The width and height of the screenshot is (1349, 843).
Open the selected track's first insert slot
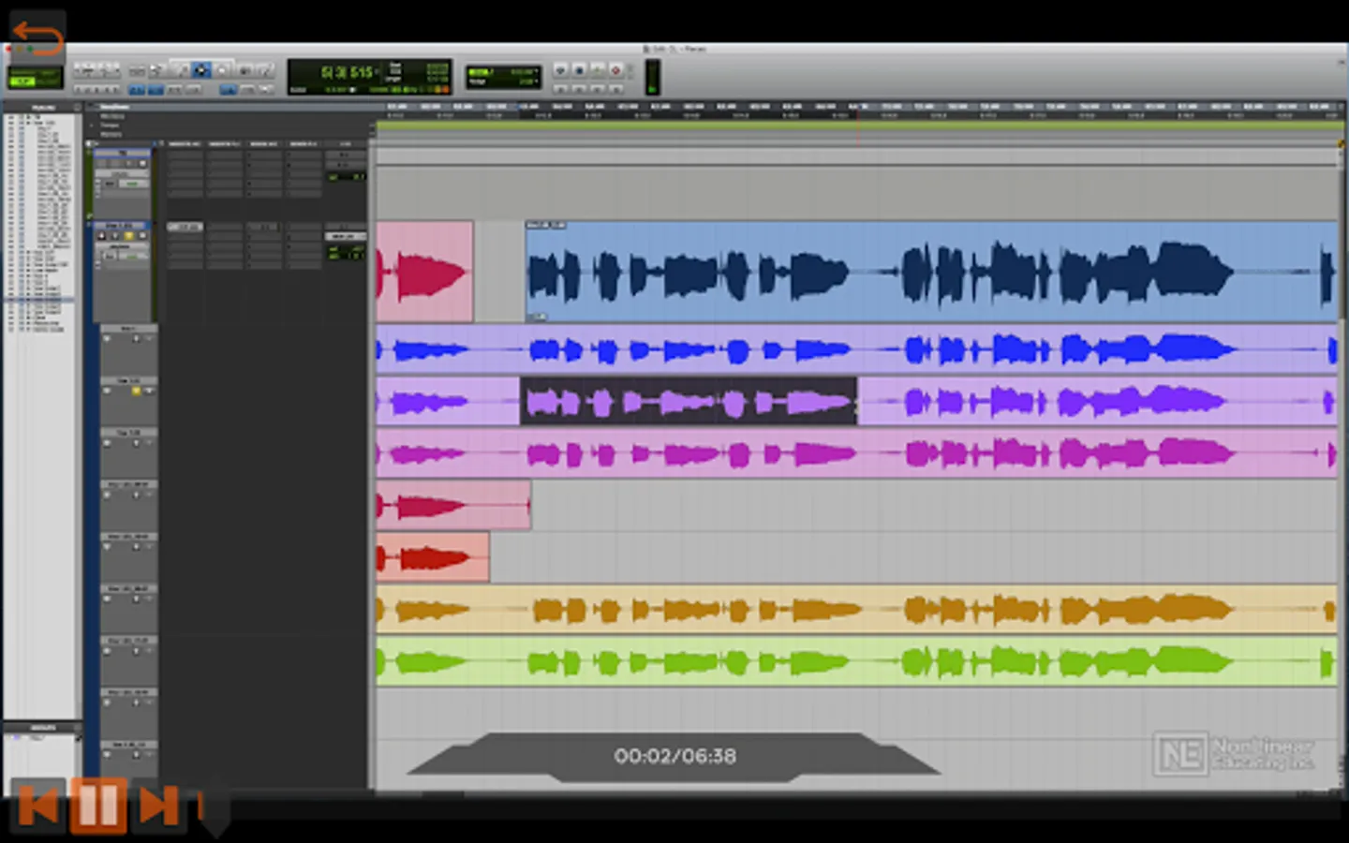point(185,227)
